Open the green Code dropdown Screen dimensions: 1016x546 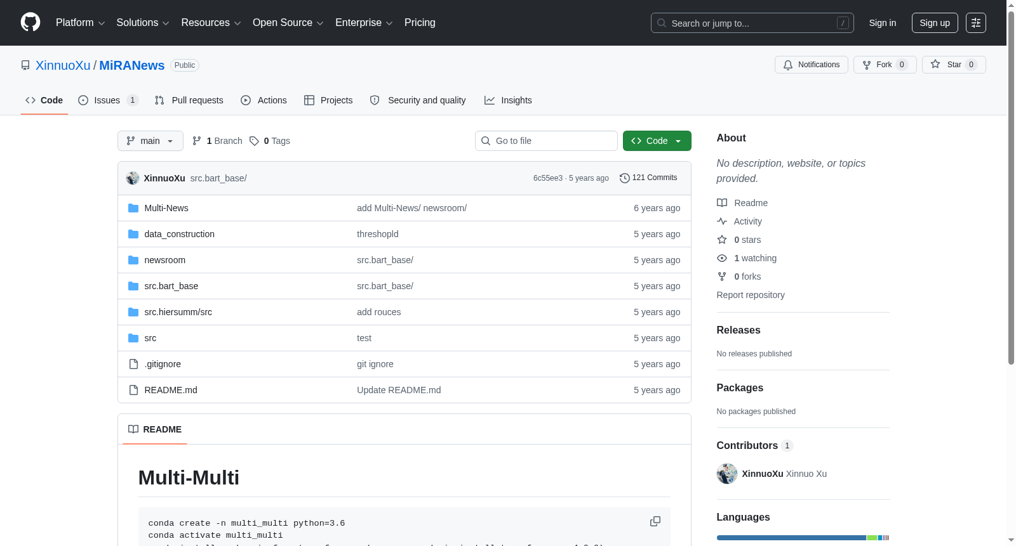pyautogui.click(x=657, y=141)
